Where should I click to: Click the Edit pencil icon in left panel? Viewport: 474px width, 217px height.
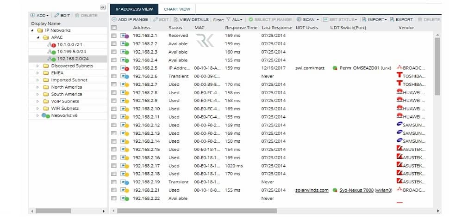coord(57,16)
